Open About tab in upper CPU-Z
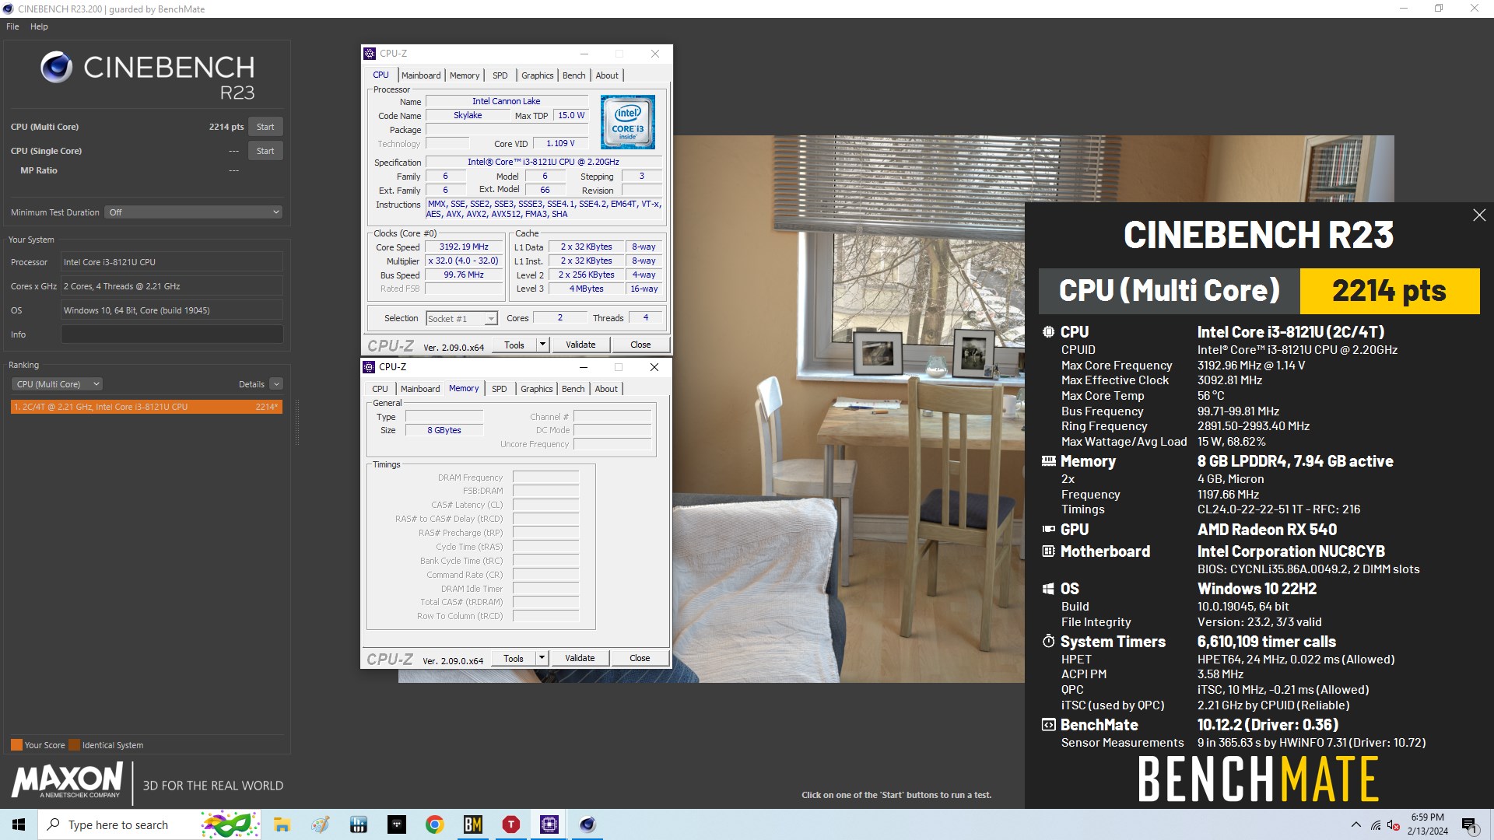This screenshot has height=840, width=1494. pyautogui.click(x=607, y=75)
